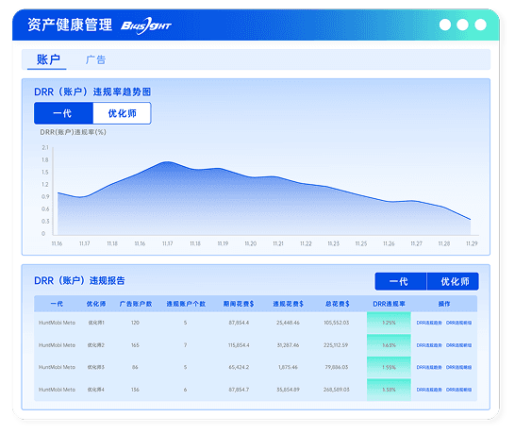Screen dimensions: 515x433
Task: Click the DRR(账户)违规率(%) axis label
Action: click(x=73, y=132)
